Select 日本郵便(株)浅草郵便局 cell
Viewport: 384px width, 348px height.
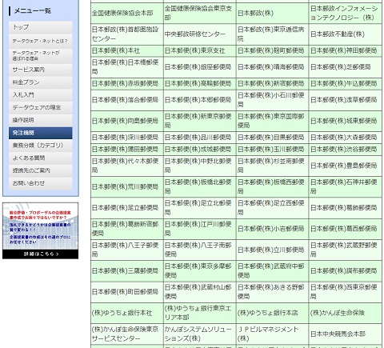346,100
